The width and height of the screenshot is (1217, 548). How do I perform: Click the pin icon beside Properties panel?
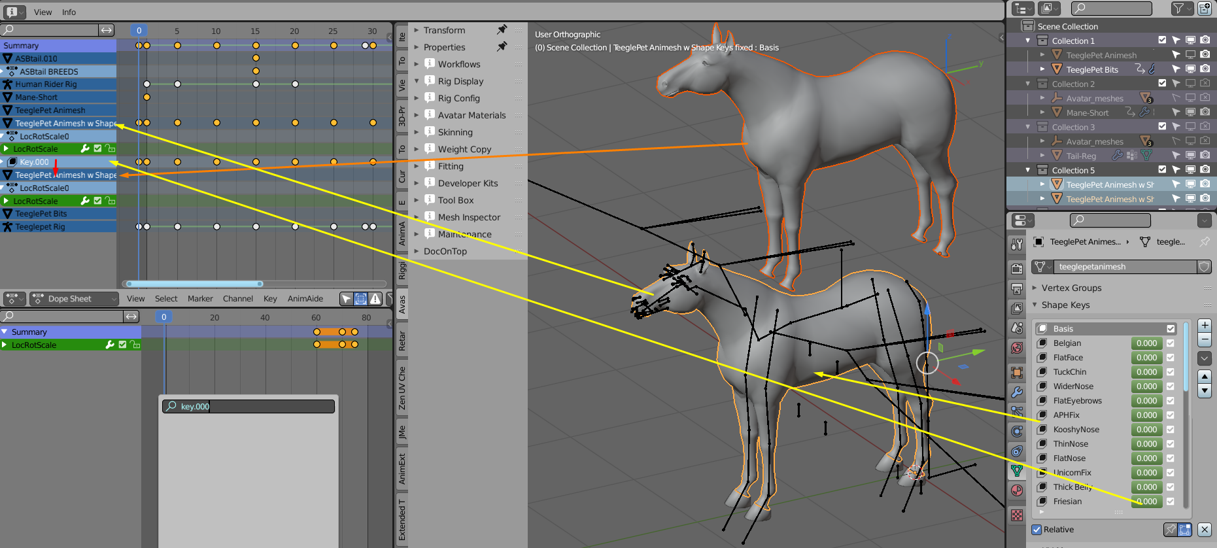coord(502,46)
